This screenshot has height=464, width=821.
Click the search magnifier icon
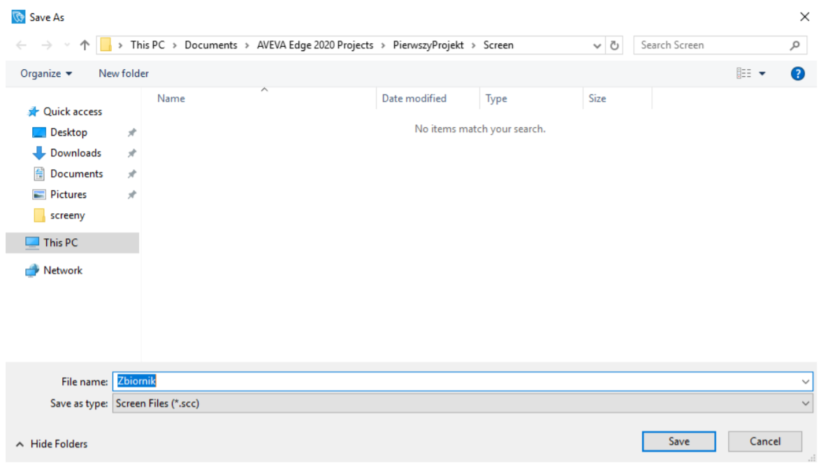point(794,45)
